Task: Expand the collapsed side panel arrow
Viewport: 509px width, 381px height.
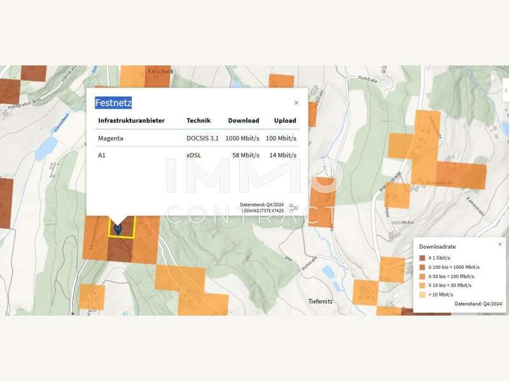Action: pyautogui.click(x=505, y=91)
